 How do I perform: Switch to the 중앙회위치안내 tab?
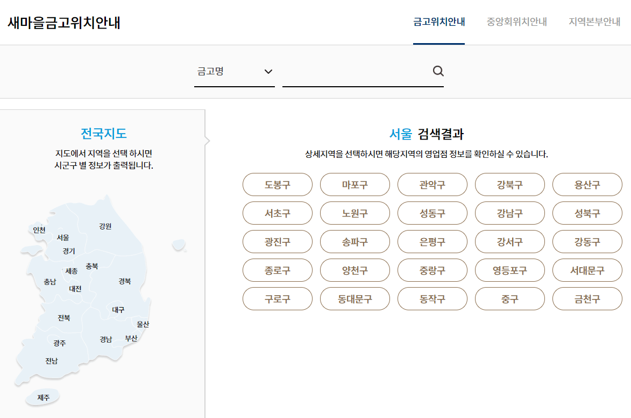click(x=516, y=23)
